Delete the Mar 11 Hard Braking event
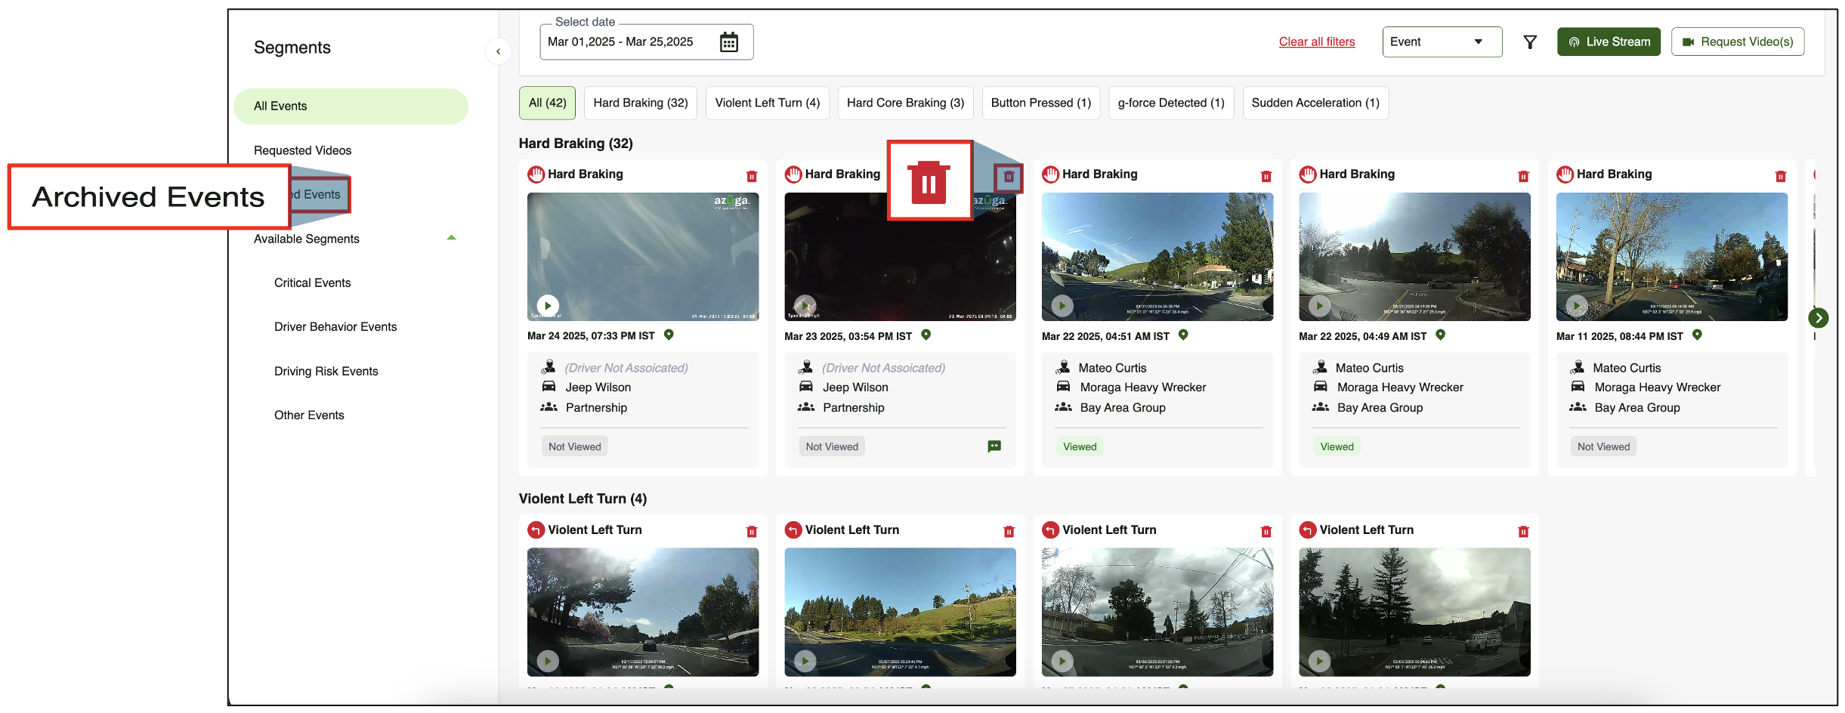 pos(1780,176)
